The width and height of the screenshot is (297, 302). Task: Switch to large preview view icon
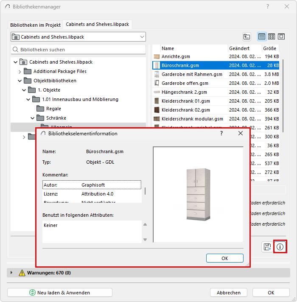click(x=281, y=36)
